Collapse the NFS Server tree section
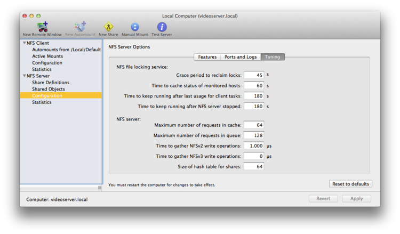 coord(25,76)
